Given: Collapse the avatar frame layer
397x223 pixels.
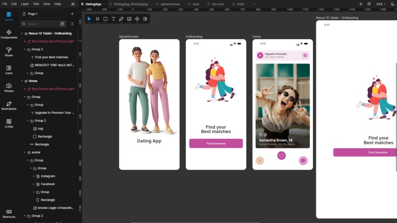Looking at the screenshot, I should tap(25, 153).
